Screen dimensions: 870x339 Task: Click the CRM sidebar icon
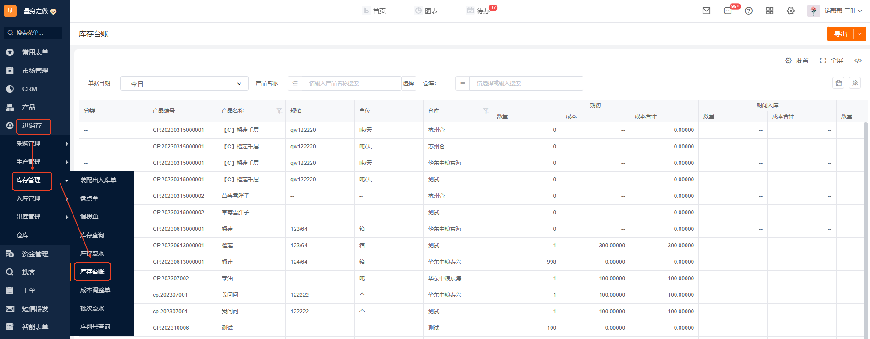pos(10,89)
